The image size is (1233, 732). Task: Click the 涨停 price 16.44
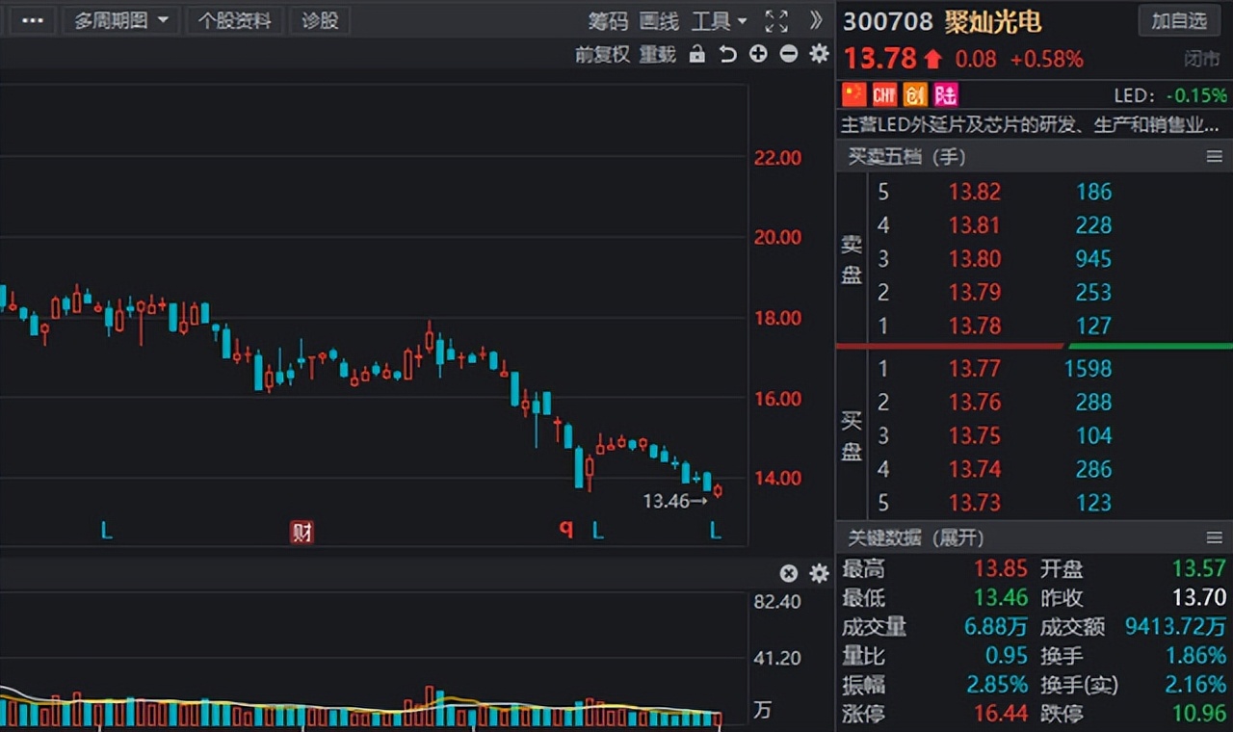click(1001, 714)
